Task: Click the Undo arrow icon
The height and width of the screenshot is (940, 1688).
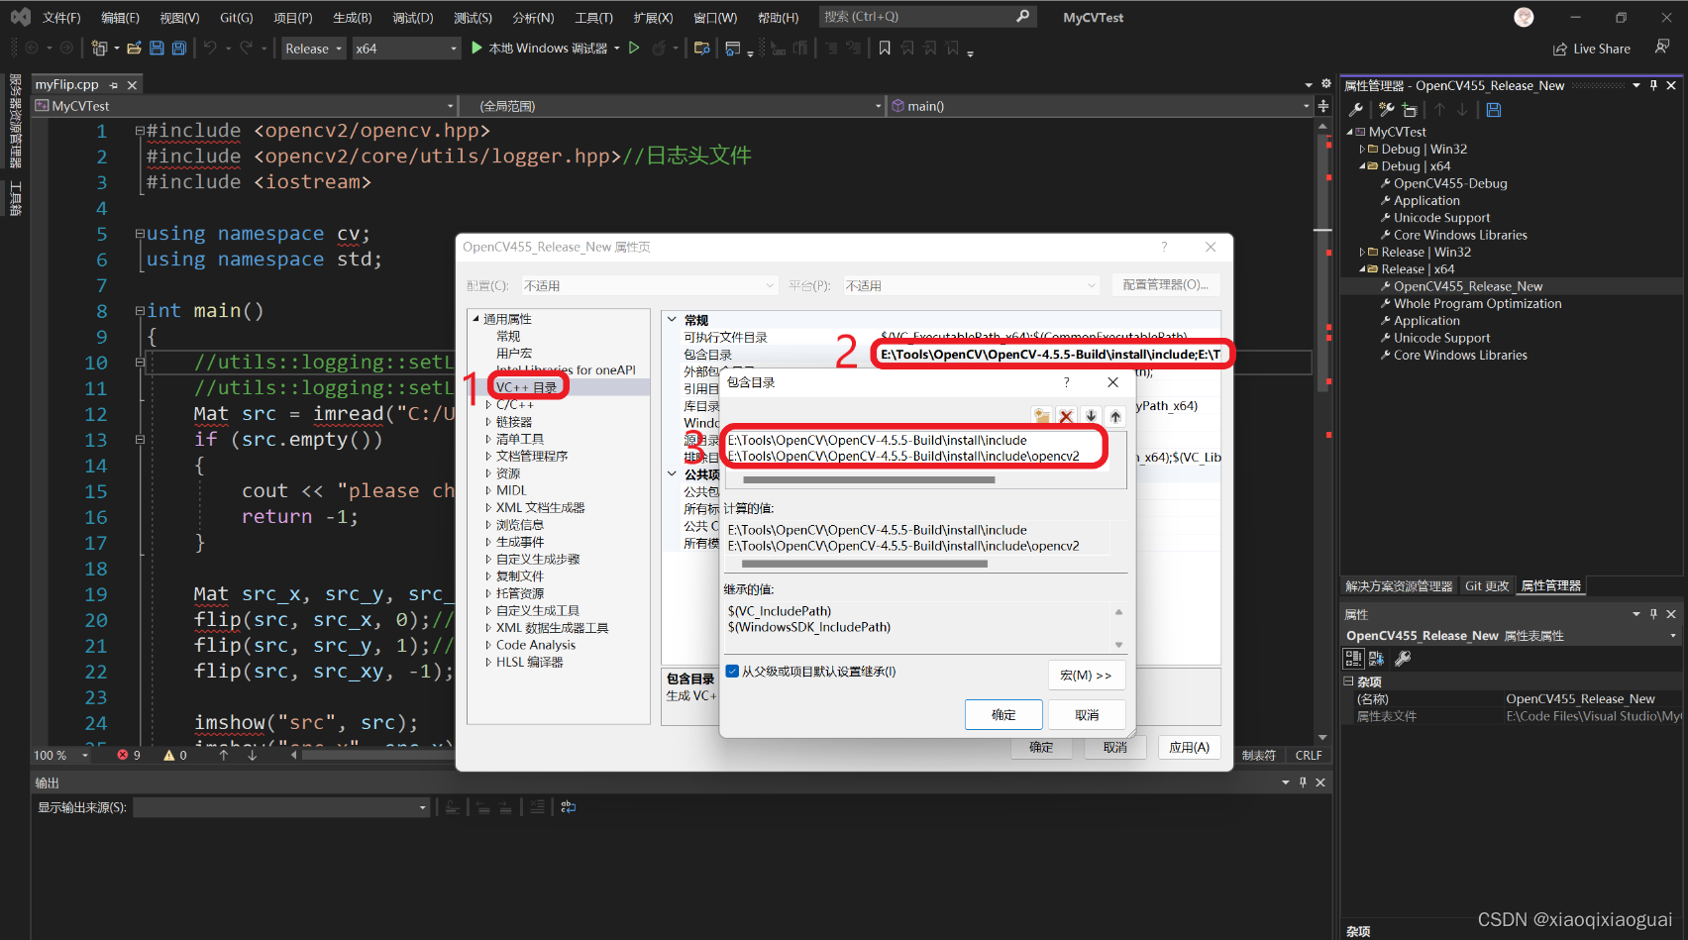Action: (x=209, y=47)
